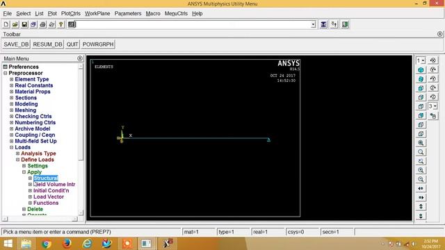Collapse the Apply tree node

click(x=24, y=172)
